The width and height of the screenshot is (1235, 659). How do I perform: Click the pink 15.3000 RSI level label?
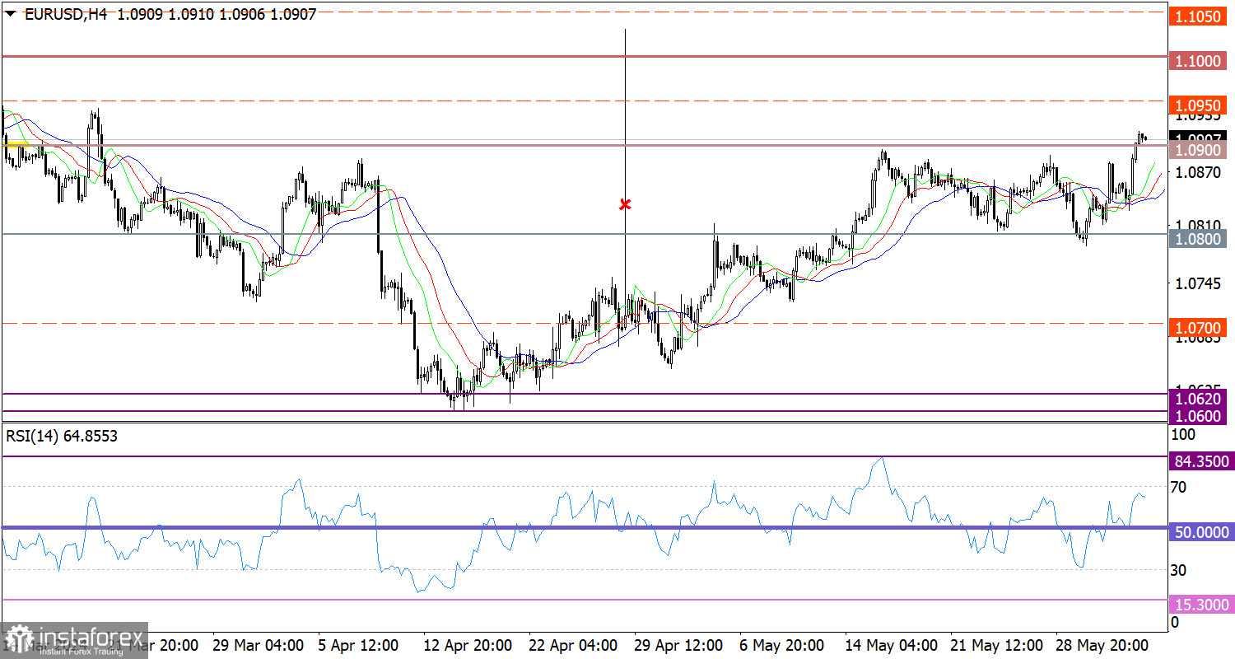1200,605
